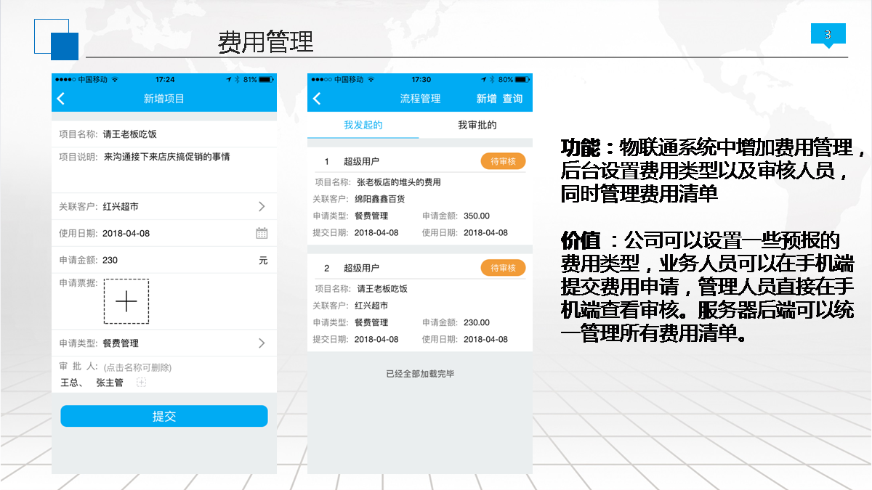Switch to the 我发起的 tab
This screenshot has width=872, height=490.
click(x=363, y=125)
